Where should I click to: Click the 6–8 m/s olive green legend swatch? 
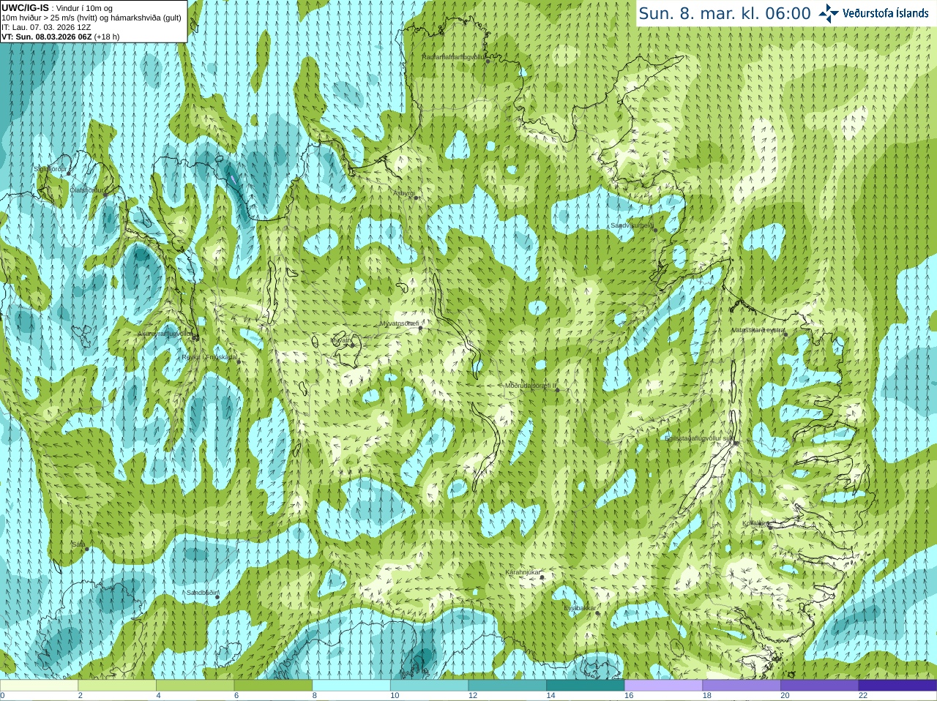tap(273, 686)
